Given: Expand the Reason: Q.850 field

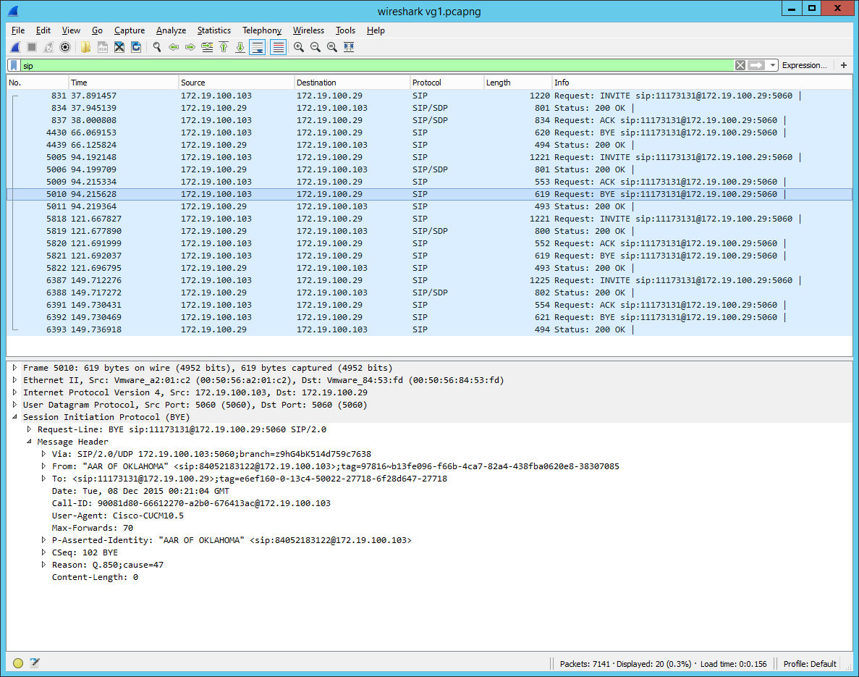Looking at the screenshot, I should (43, 565).
